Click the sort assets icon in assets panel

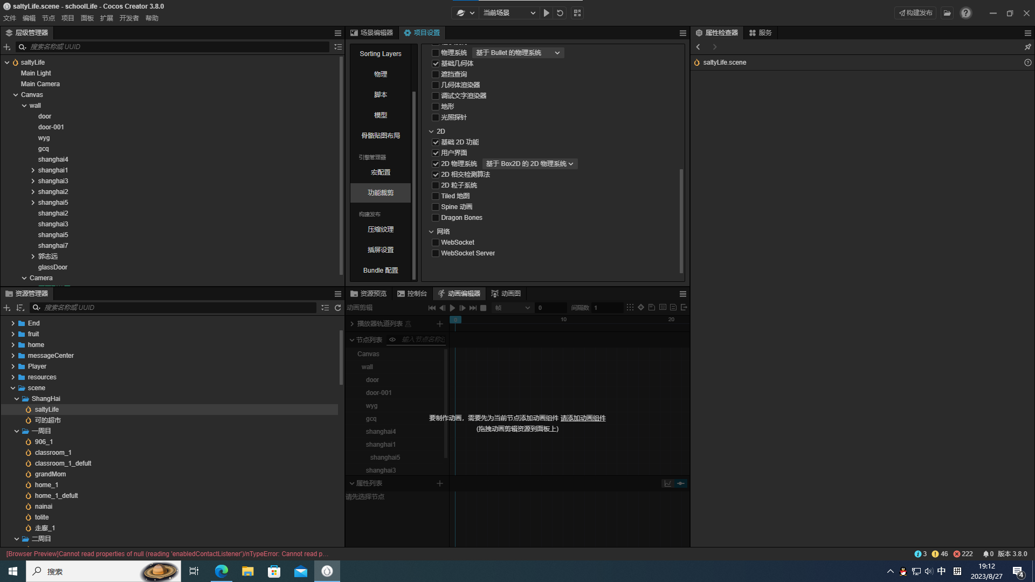point(20,308)
